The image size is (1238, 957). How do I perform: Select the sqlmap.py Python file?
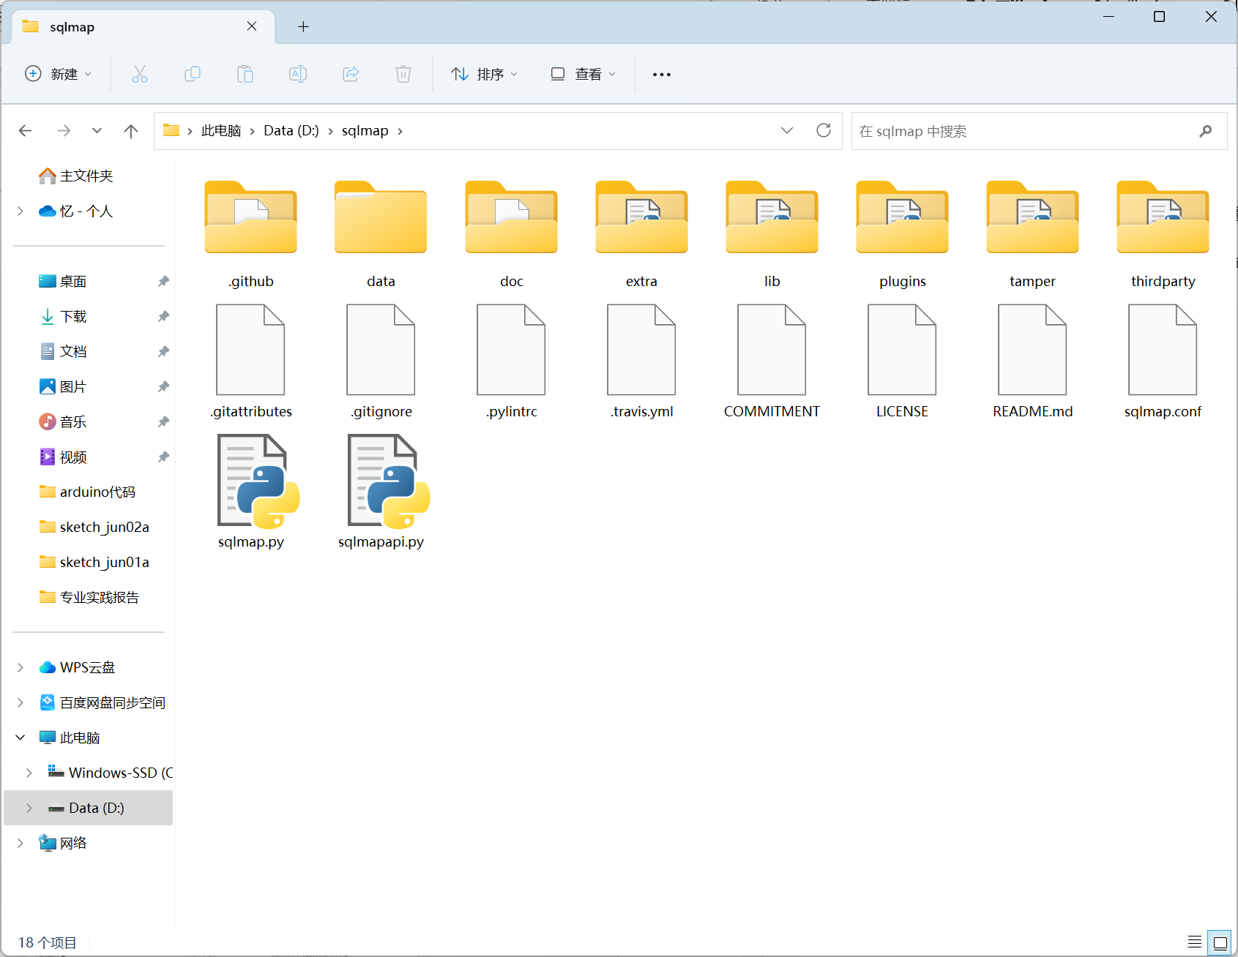click(251, 491)
